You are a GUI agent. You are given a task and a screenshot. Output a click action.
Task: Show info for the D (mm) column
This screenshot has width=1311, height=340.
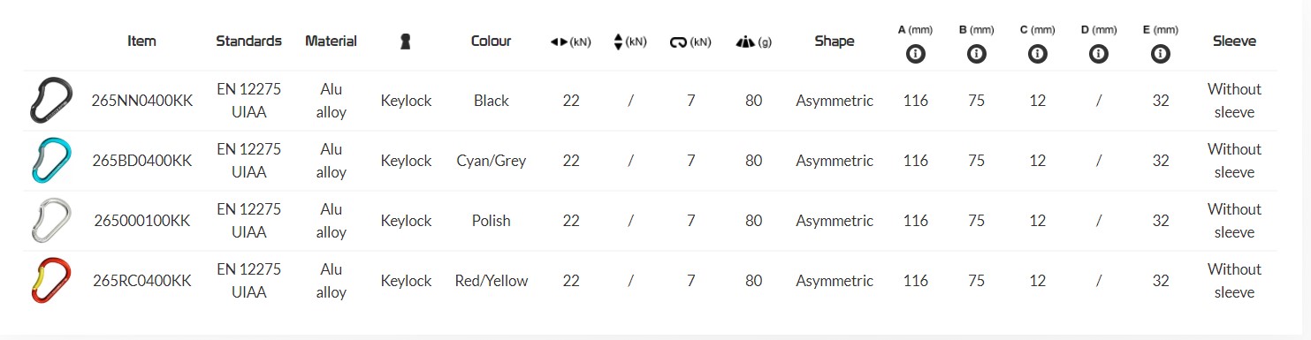pyautogui.click(x=1099, y=54)
